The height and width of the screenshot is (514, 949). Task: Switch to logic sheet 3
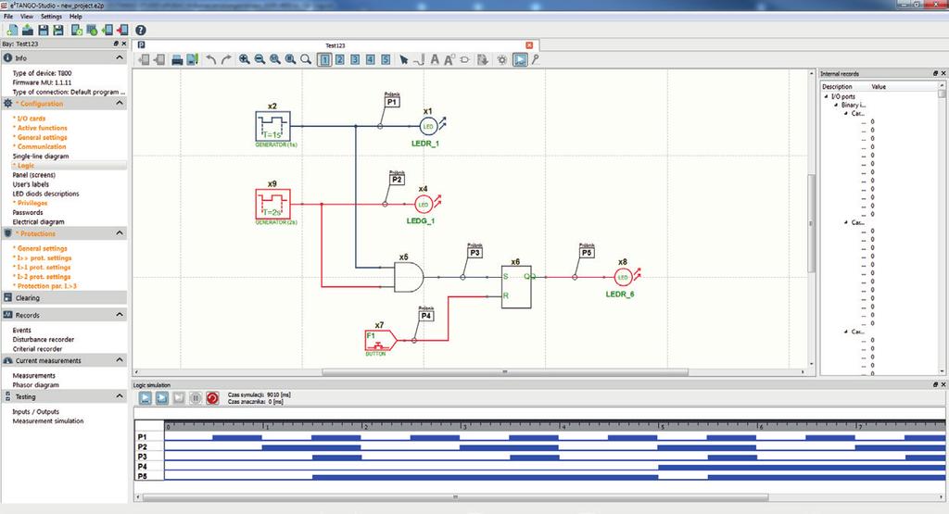355,59
